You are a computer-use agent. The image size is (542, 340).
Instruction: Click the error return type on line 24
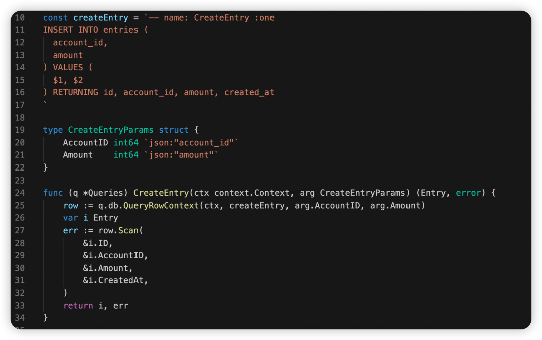point(468,193)
